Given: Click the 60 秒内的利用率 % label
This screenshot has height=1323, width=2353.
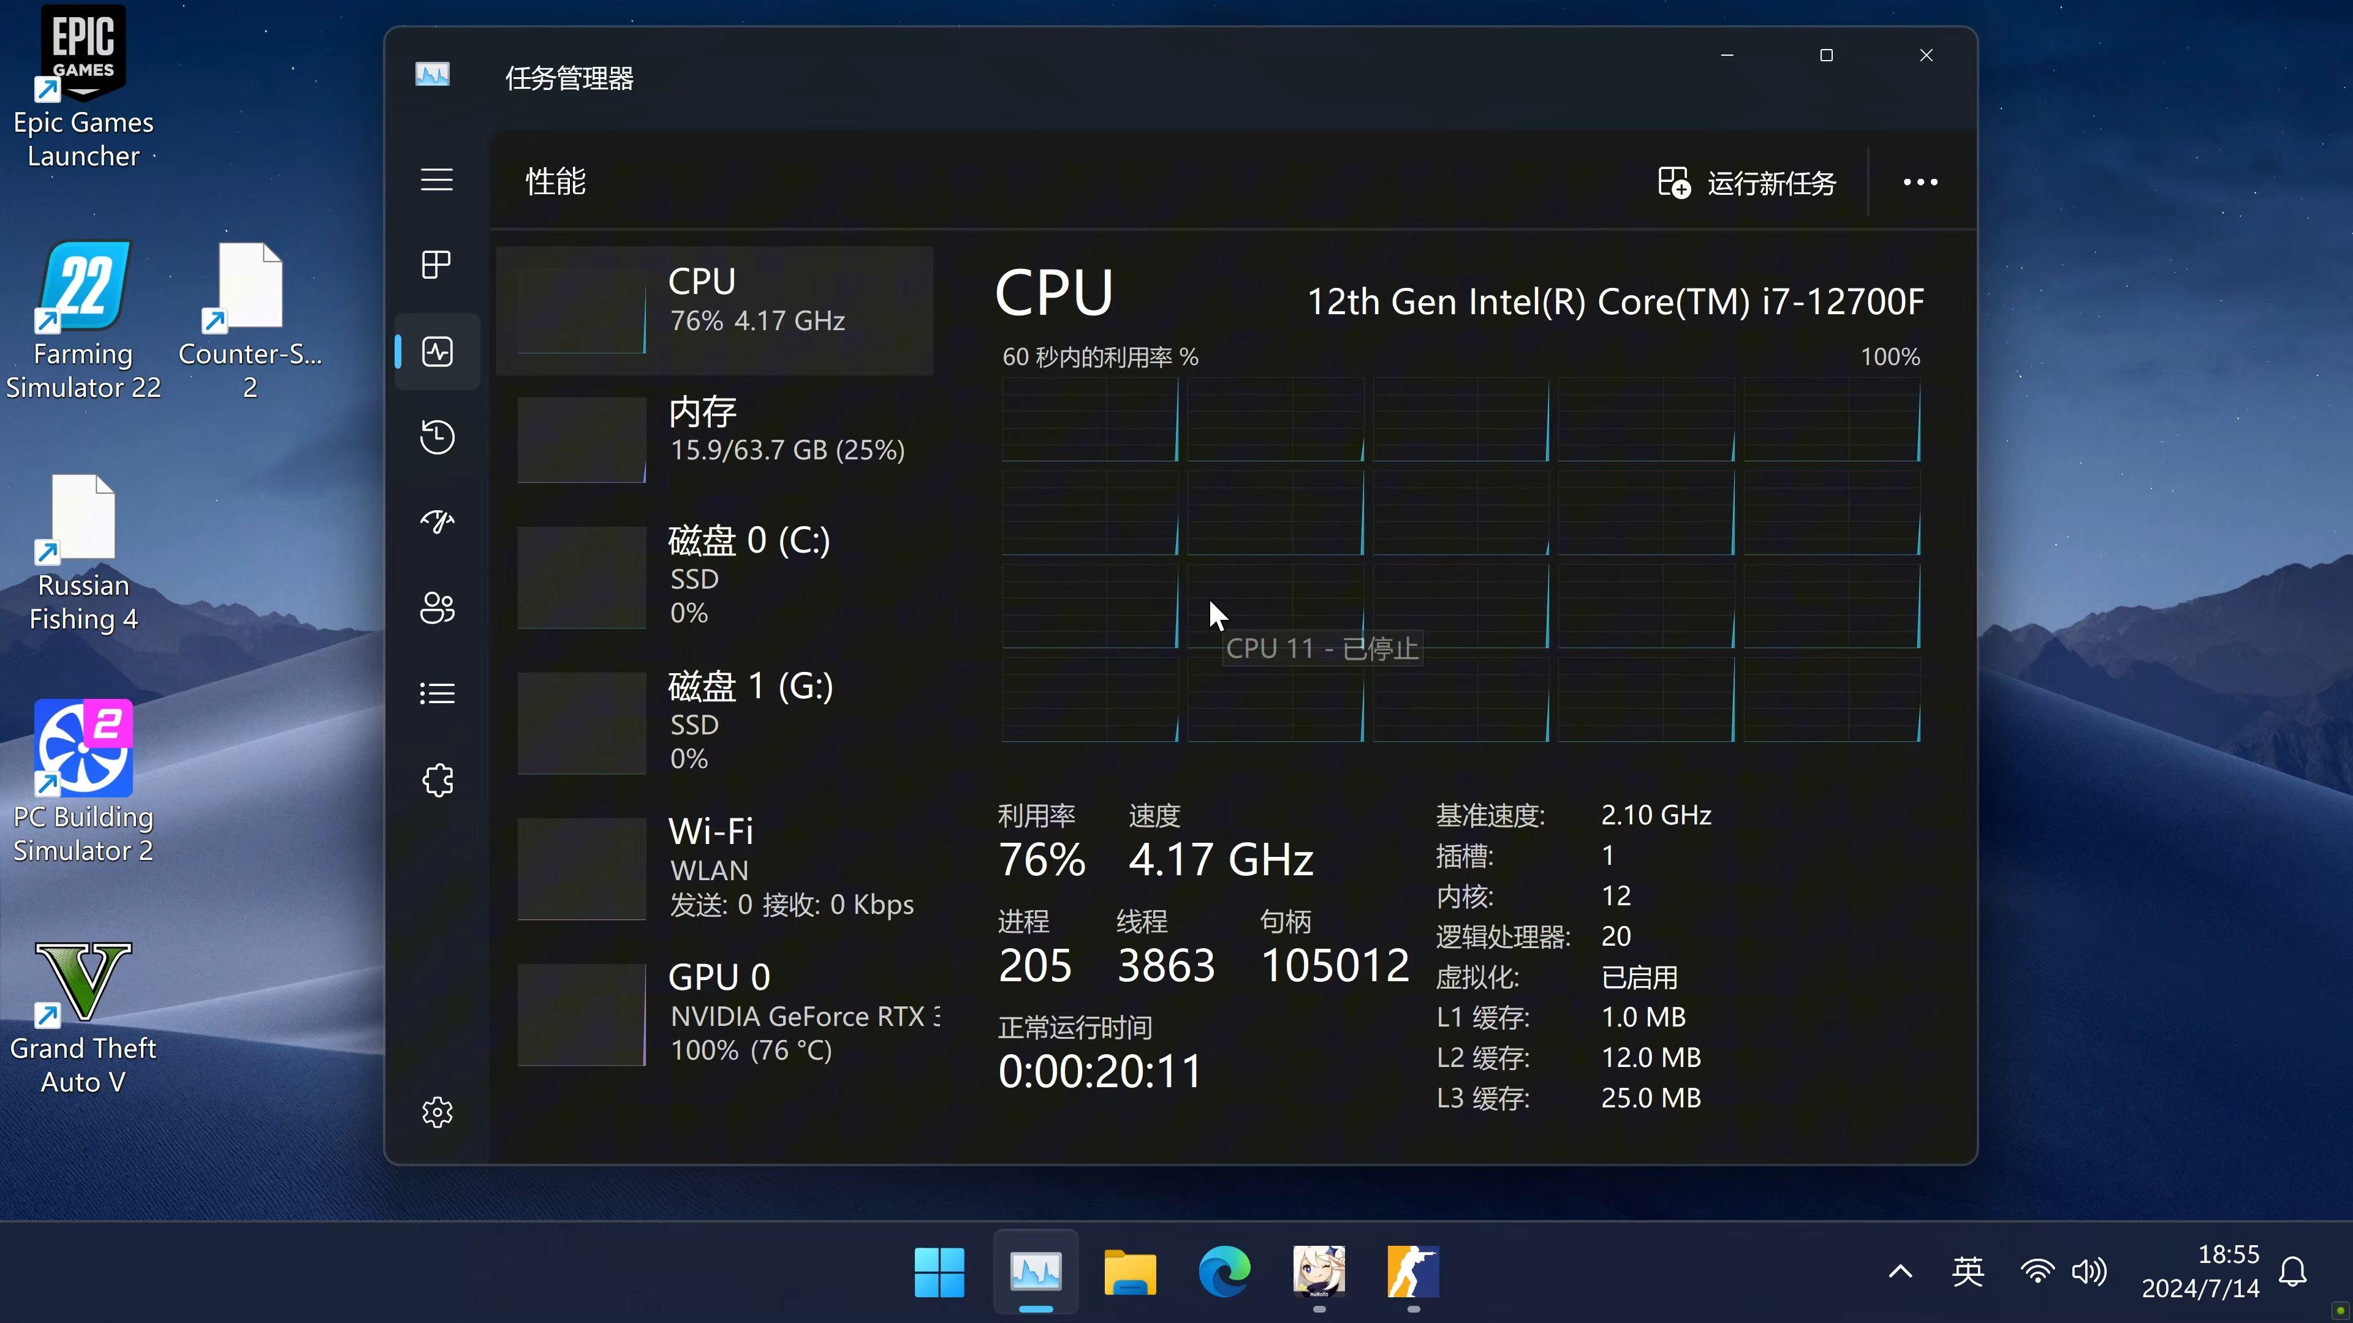Looking at the screenshot, I should coord(1100,357).
